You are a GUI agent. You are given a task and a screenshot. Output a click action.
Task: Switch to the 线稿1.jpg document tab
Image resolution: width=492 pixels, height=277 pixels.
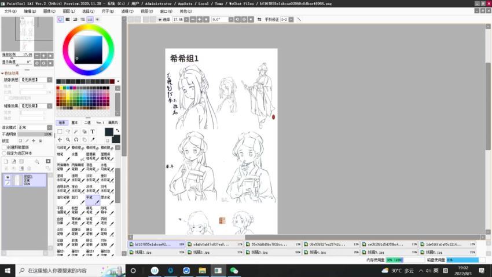(x=157, y=252)
